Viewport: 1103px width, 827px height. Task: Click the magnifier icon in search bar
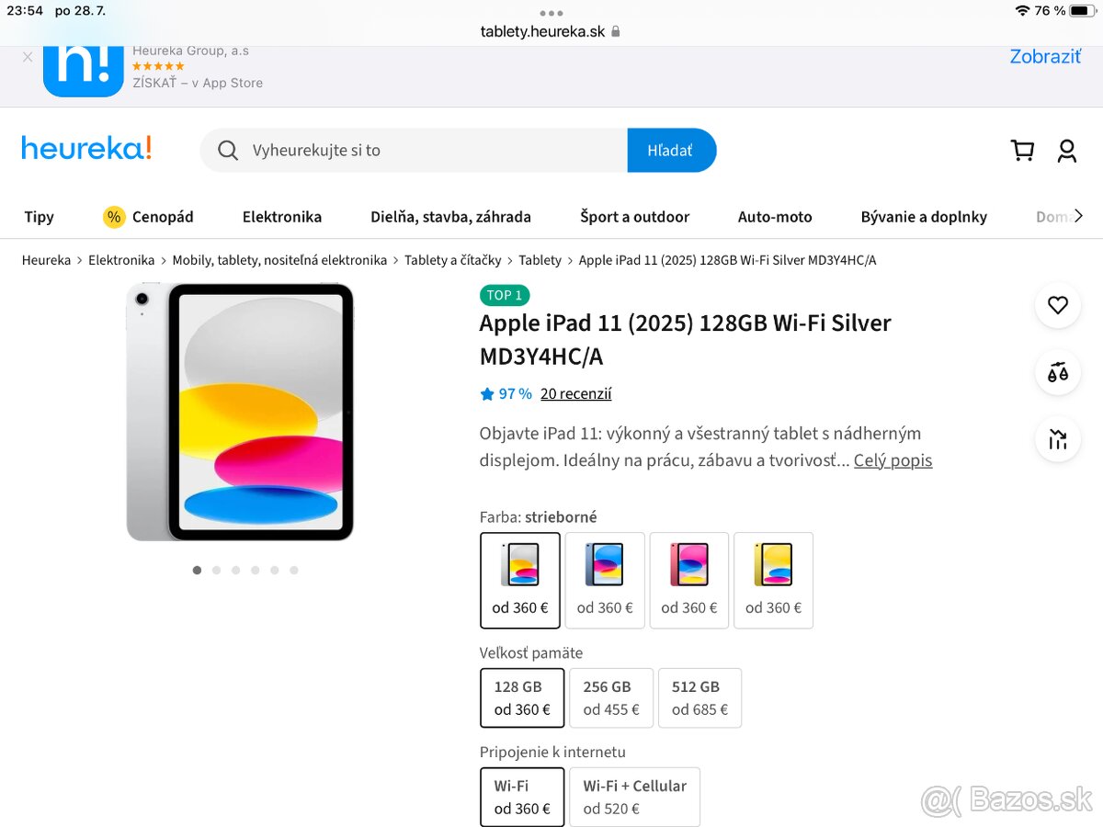click(228, 151)
